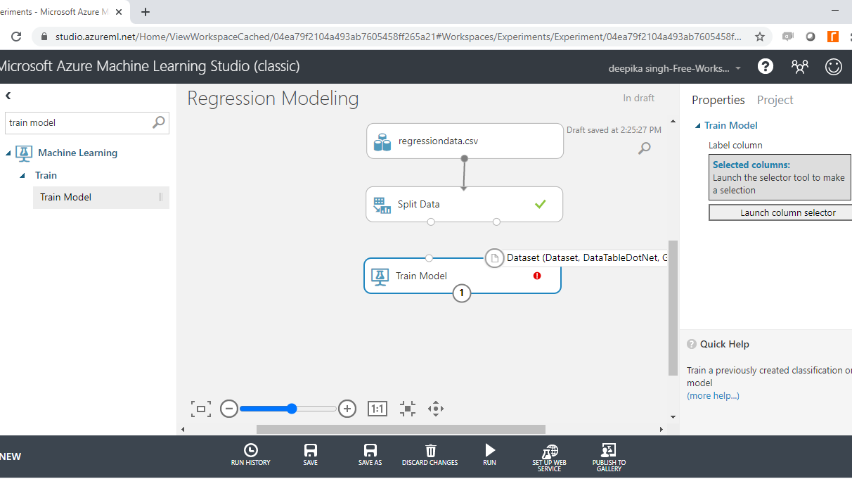
Task: Open Run History from the bottom bar
Action: coord(250,454)
